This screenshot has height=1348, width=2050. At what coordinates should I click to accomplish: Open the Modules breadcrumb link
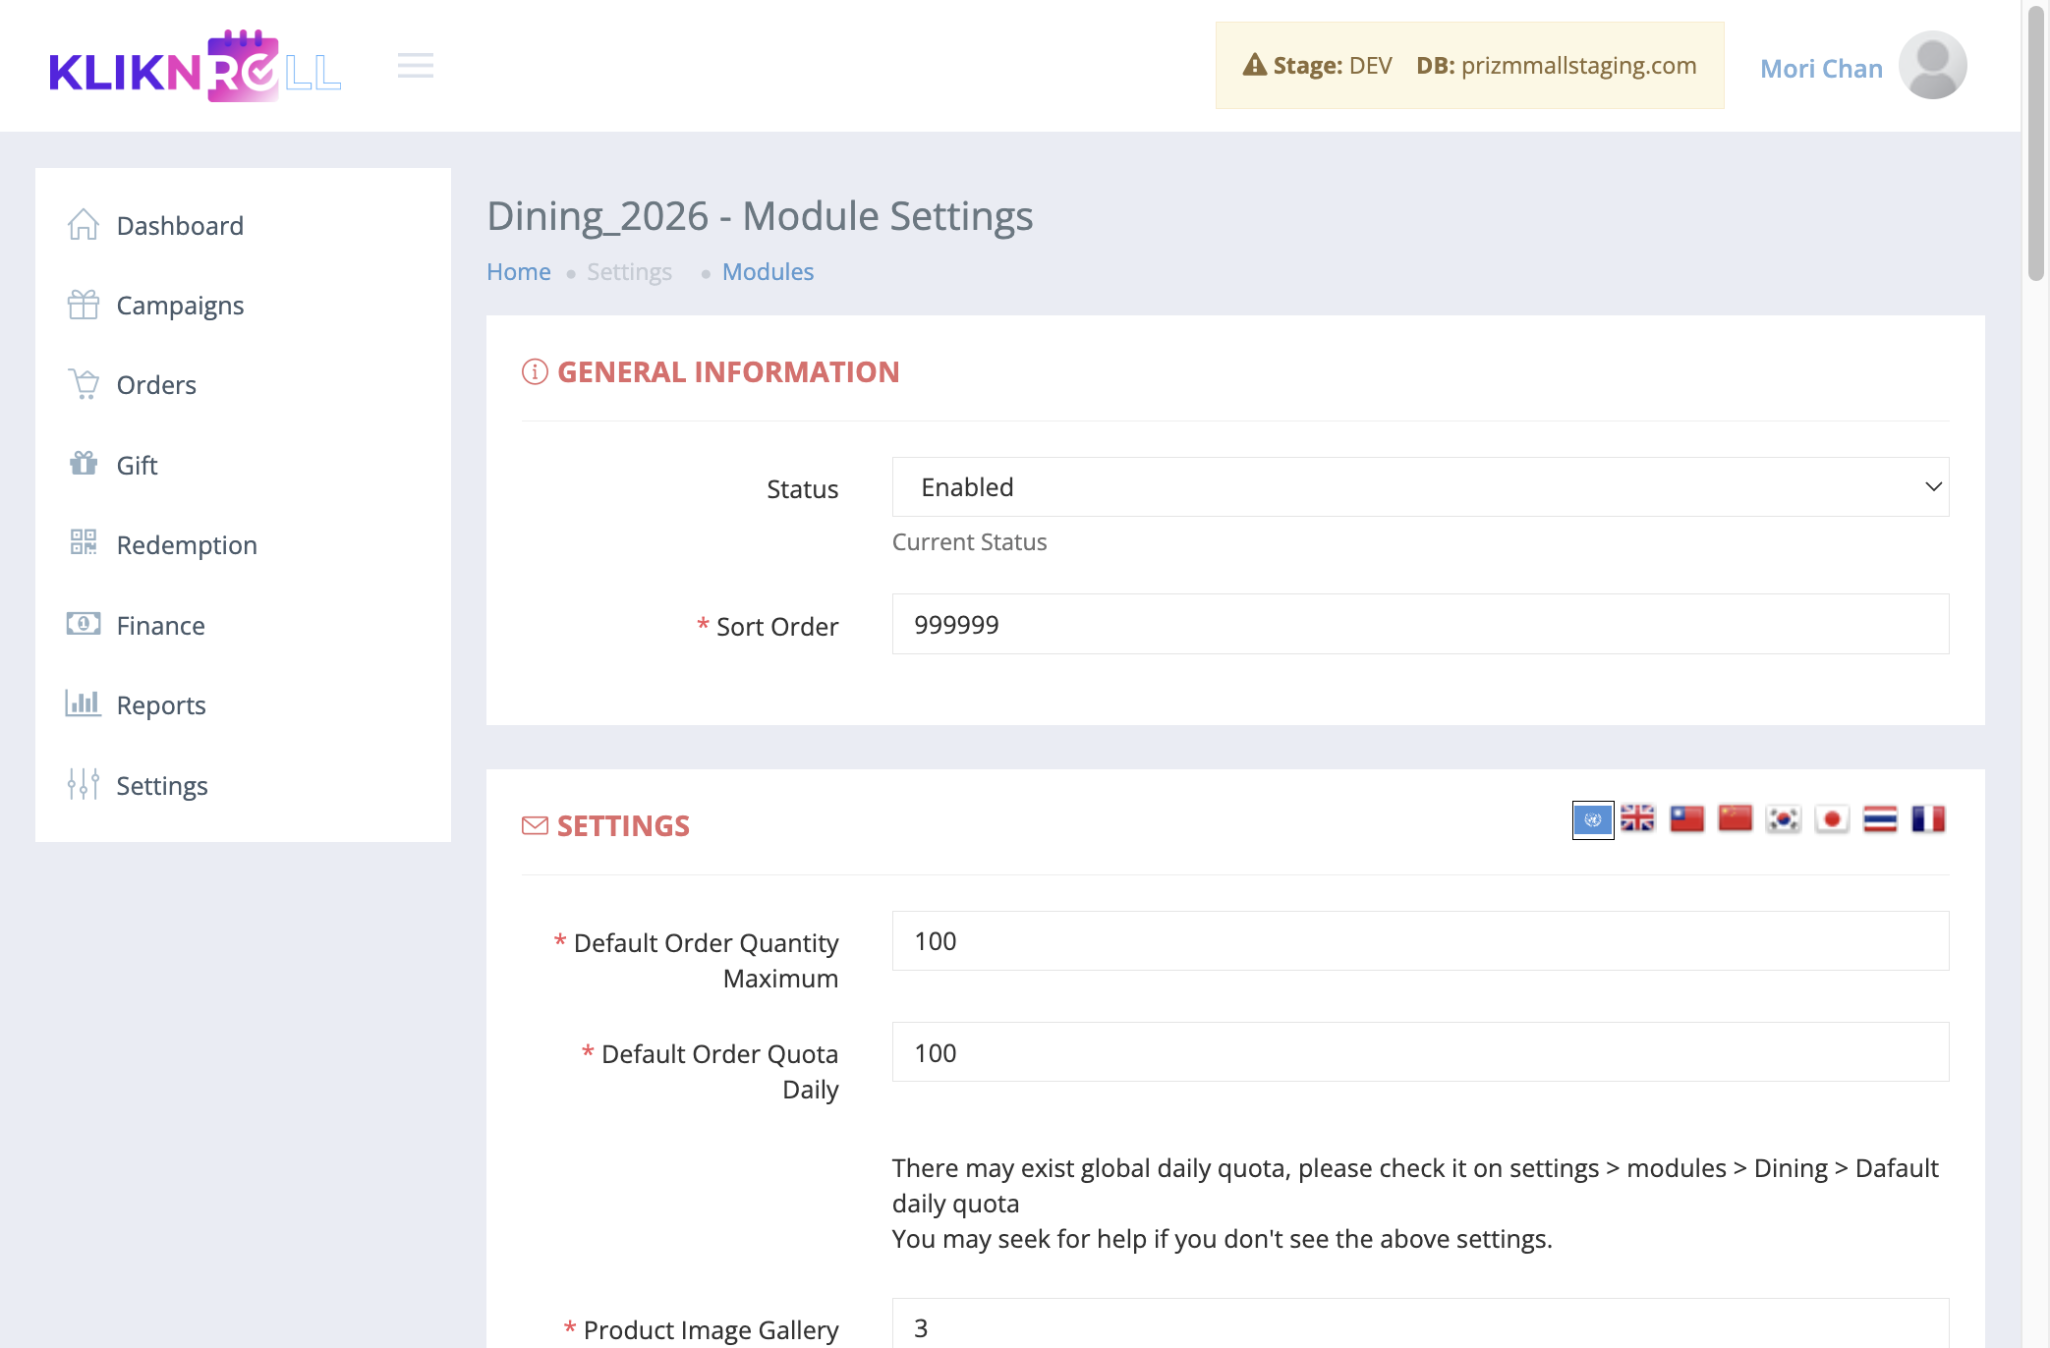(768, 272)
